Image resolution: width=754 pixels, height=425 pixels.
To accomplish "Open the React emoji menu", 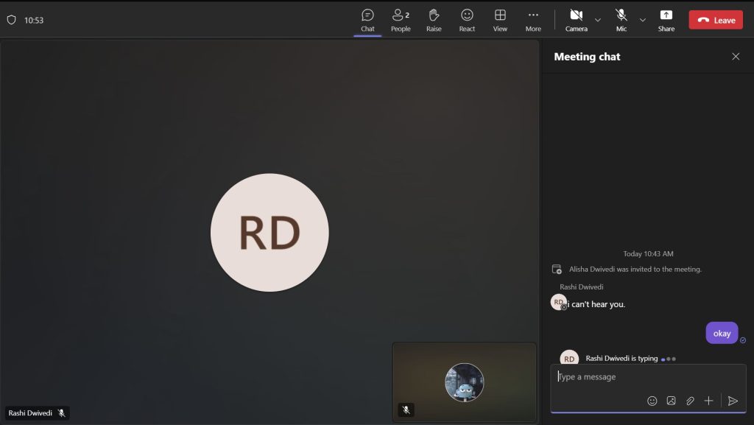I will (467, 20).
